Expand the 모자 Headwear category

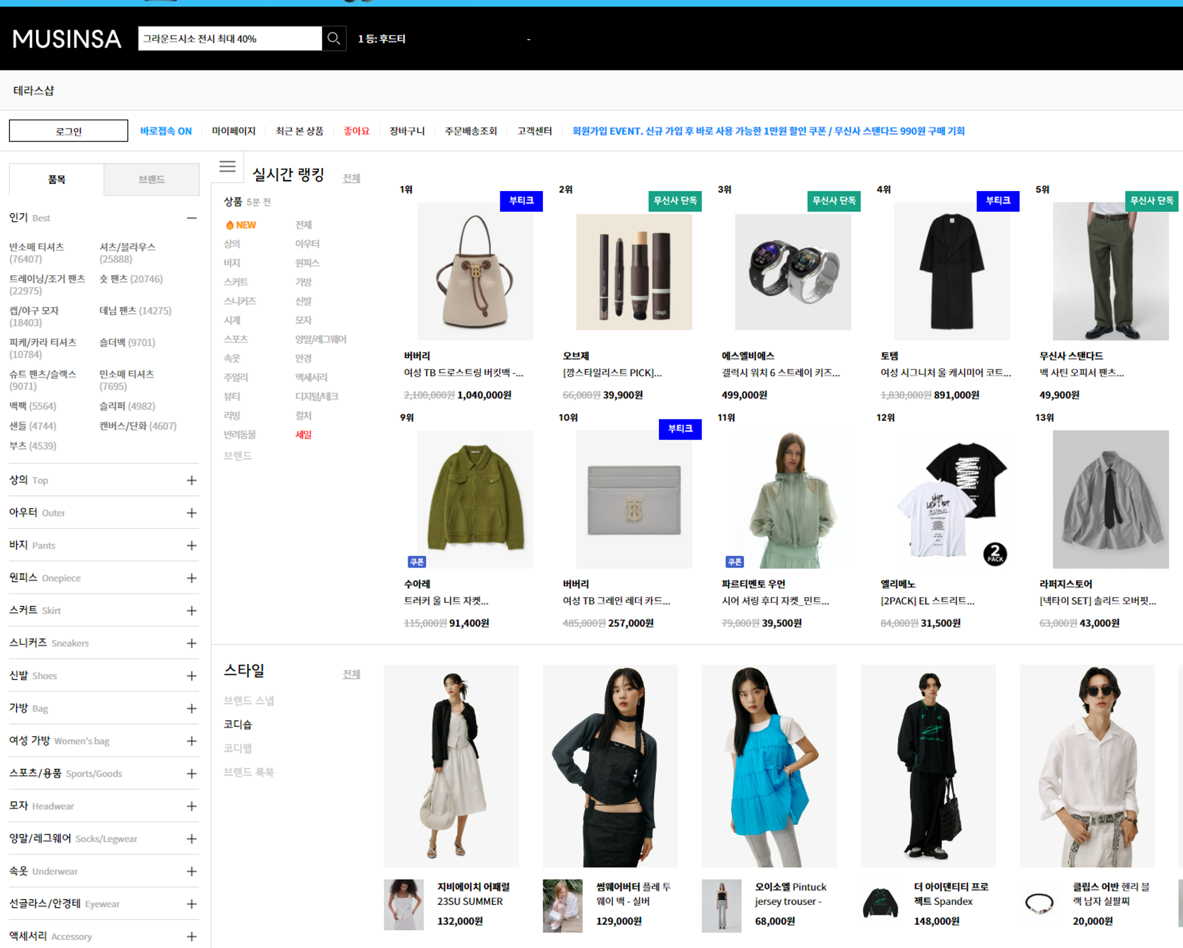click(192, 806)
